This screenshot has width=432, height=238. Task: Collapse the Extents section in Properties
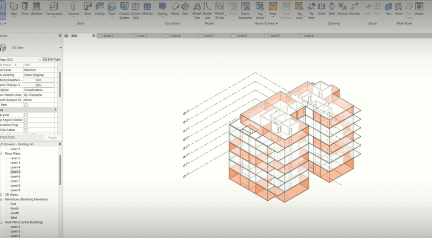(56, 110)
